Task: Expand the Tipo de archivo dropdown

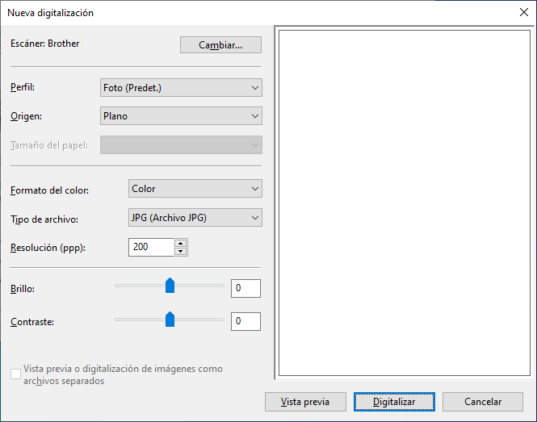Action: [195, 217]
